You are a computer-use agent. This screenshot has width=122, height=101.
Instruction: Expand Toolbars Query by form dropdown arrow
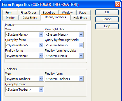click(x=41, y=89)
